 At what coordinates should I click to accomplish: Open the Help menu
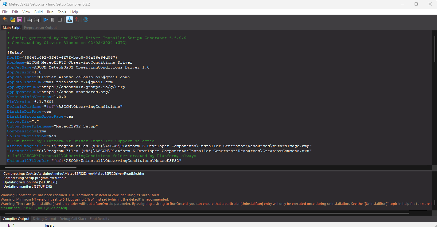point(74,12)
